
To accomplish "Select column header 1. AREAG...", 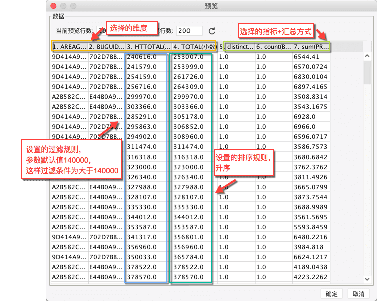I will point(70,47).
